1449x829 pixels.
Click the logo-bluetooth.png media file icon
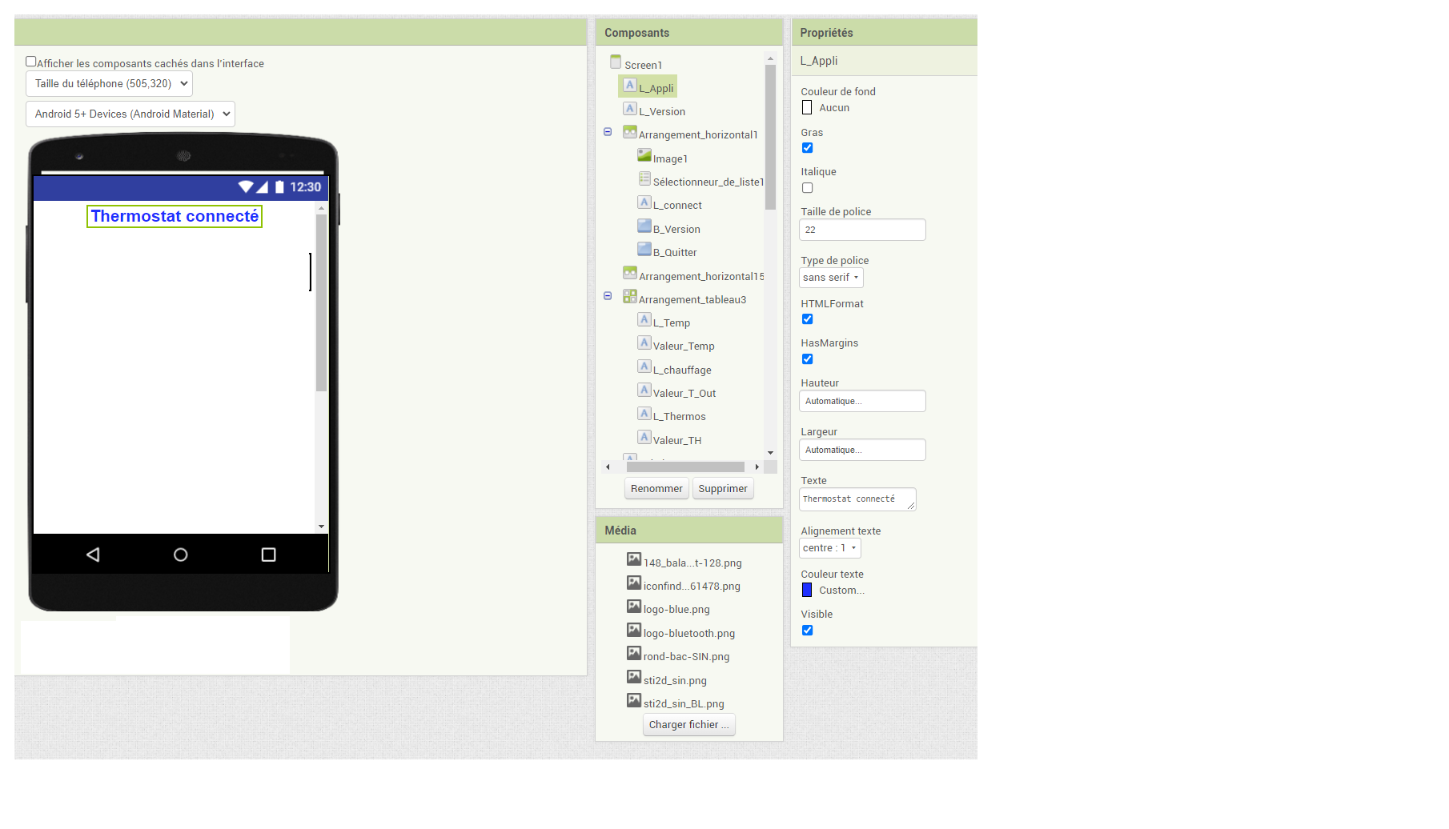click(x=634, y=631)
